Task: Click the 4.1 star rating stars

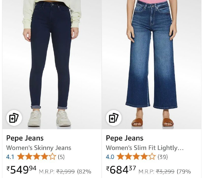Action: pyautogui.click(x=37, y=156)
